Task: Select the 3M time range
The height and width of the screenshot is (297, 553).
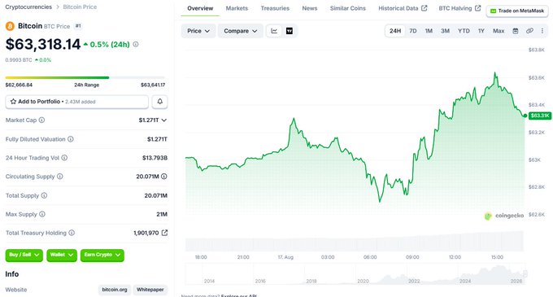Action: [x=445, y=31]
